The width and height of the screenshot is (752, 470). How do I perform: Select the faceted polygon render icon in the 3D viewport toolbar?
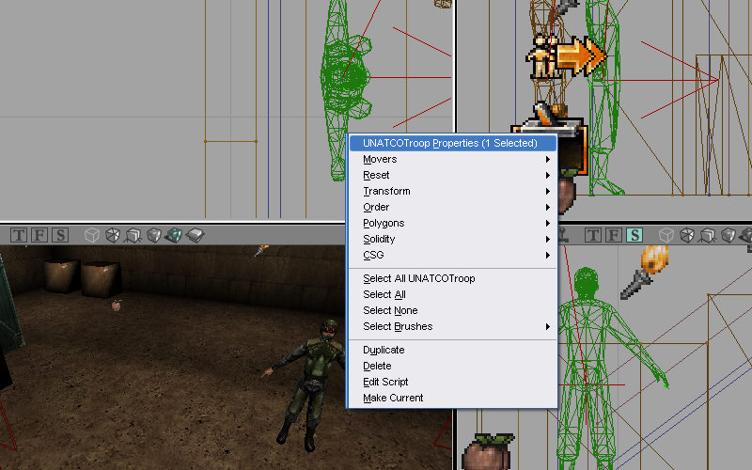(112, 235)
